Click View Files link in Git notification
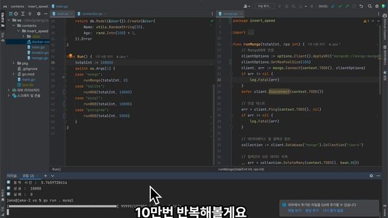 pyautogui.click(x=295, y=211)
